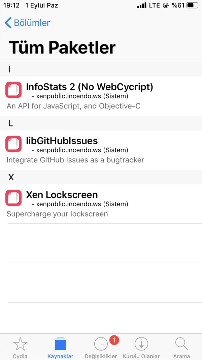Tap the Kurulu Olanlar download icon
Screen dimensions: 202x360
[x=141, y=344]
